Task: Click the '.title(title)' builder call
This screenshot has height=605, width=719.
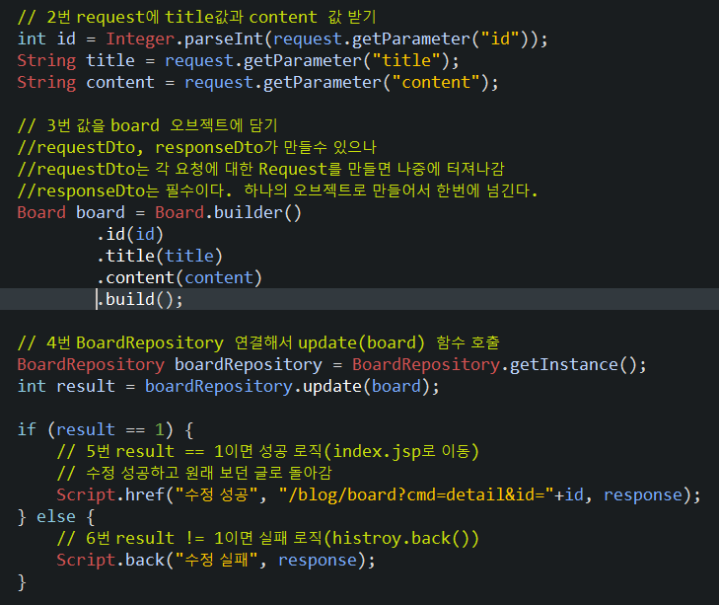Action: (160, 256)
